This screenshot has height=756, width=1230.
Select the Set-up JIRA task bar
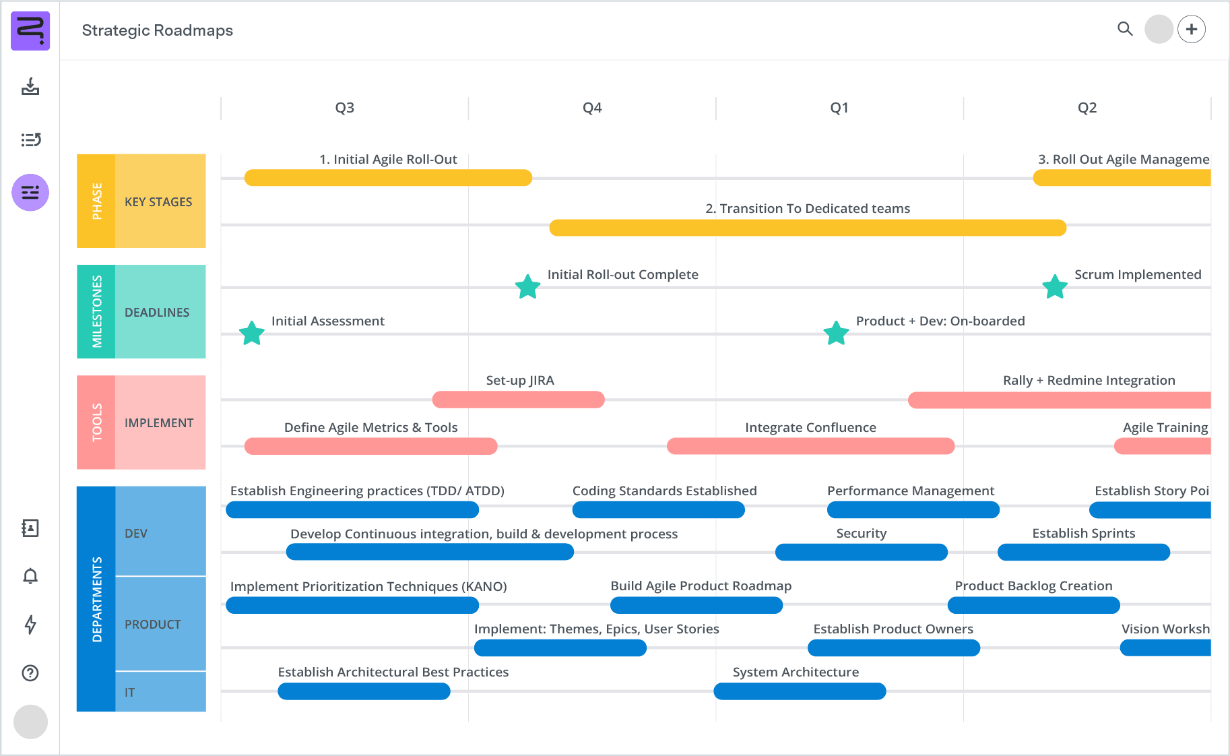coord(518,400)
